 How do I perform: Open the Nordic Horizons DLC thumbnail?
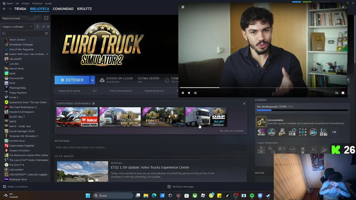point(120,117)
